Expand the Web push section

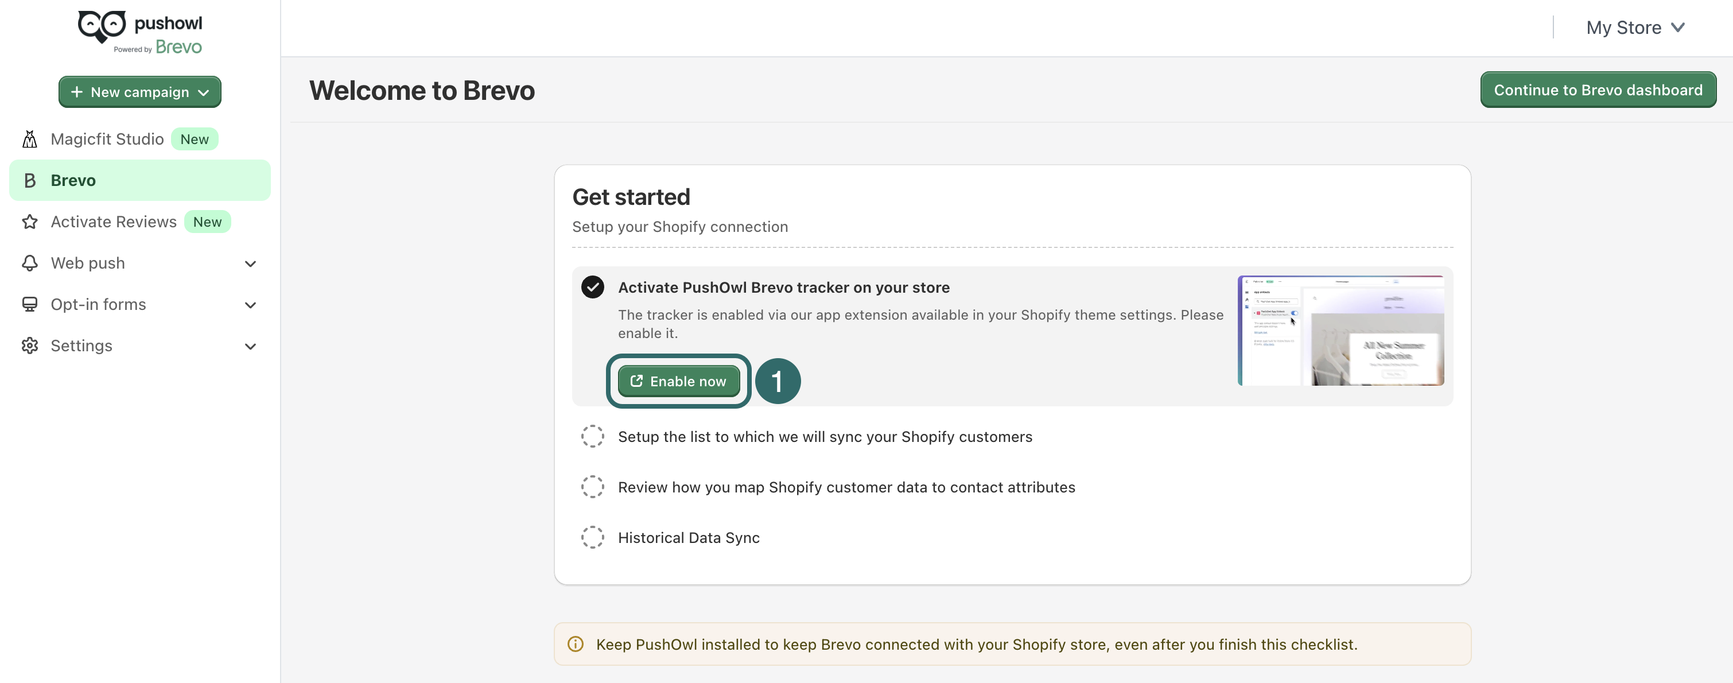(x=250, y=263)
